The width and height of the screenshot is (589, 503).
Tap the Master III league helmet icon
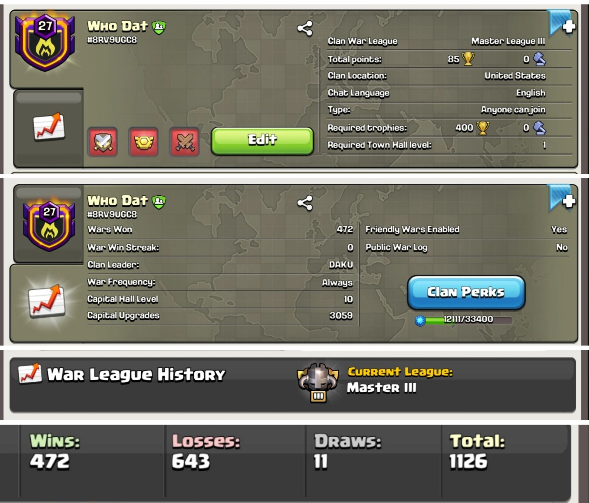pos(318,382)
